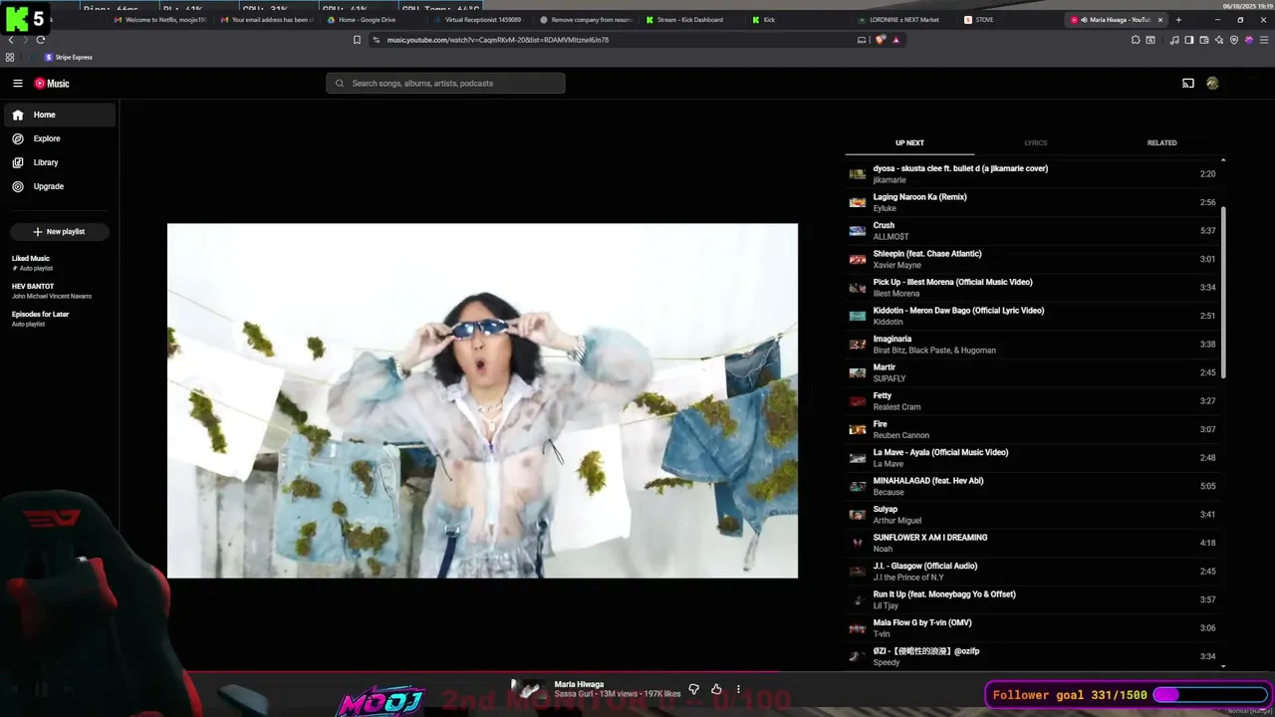This screenshot has width=1275, height=717.
Task: Click the YouTube Music logo
Action: click(x=52, y=84)
